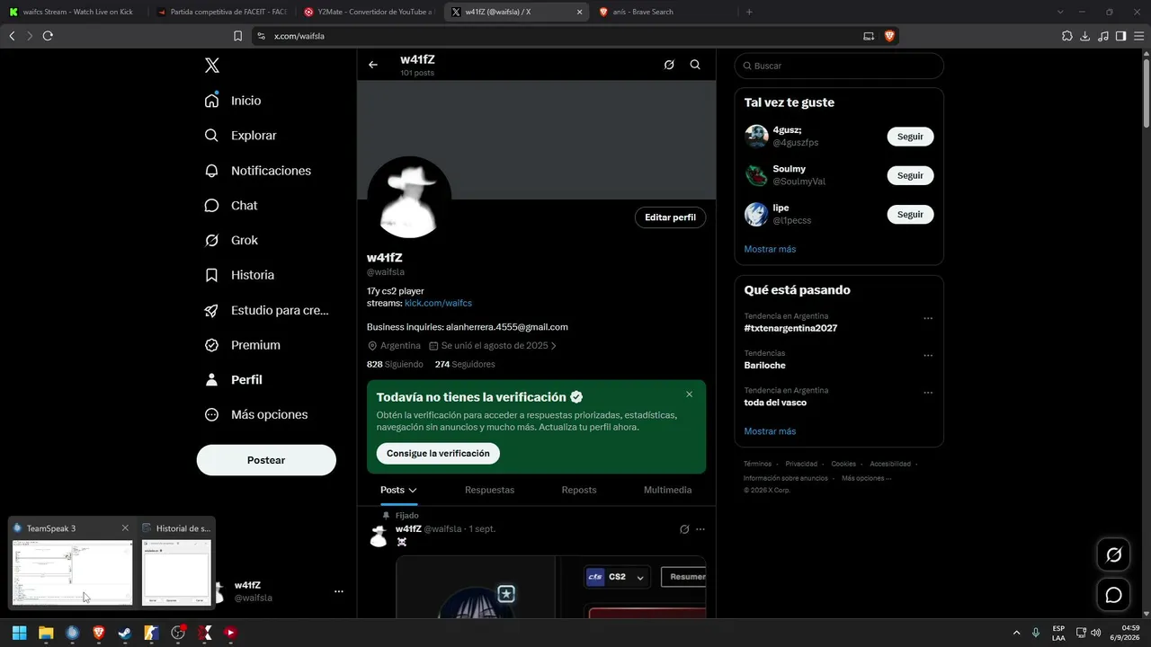Click the back arrow on the profile header
Screen dimensions: 1151x647
[373, 65]
